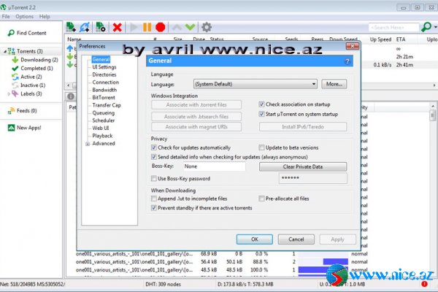Expand the Labels (3) tree node

pyautogui.click(x=9, y=94)
